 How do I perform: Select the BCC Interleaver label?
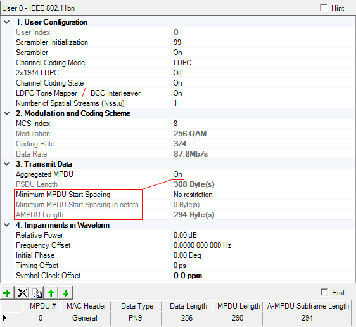click(115, 93)
